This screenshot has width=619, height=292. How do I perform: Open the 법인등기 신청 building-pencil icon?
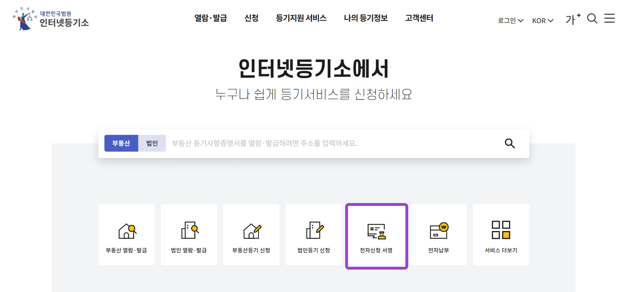[x=315, y=230]
